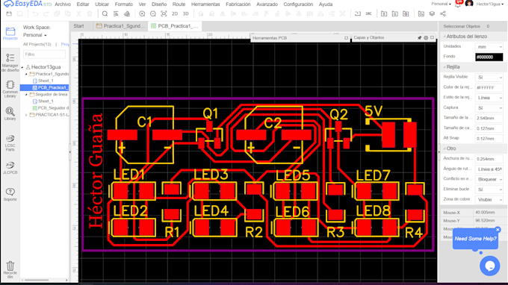Open the Herramientas menu

pos(205,4)
